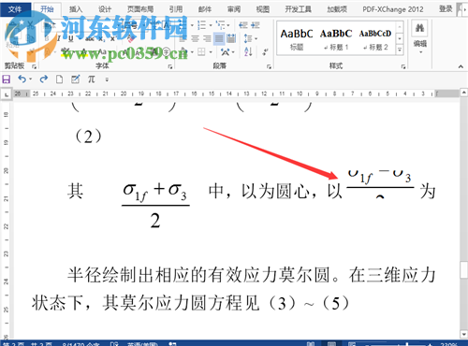Toggle justified alignment

(x=219, y=38)
